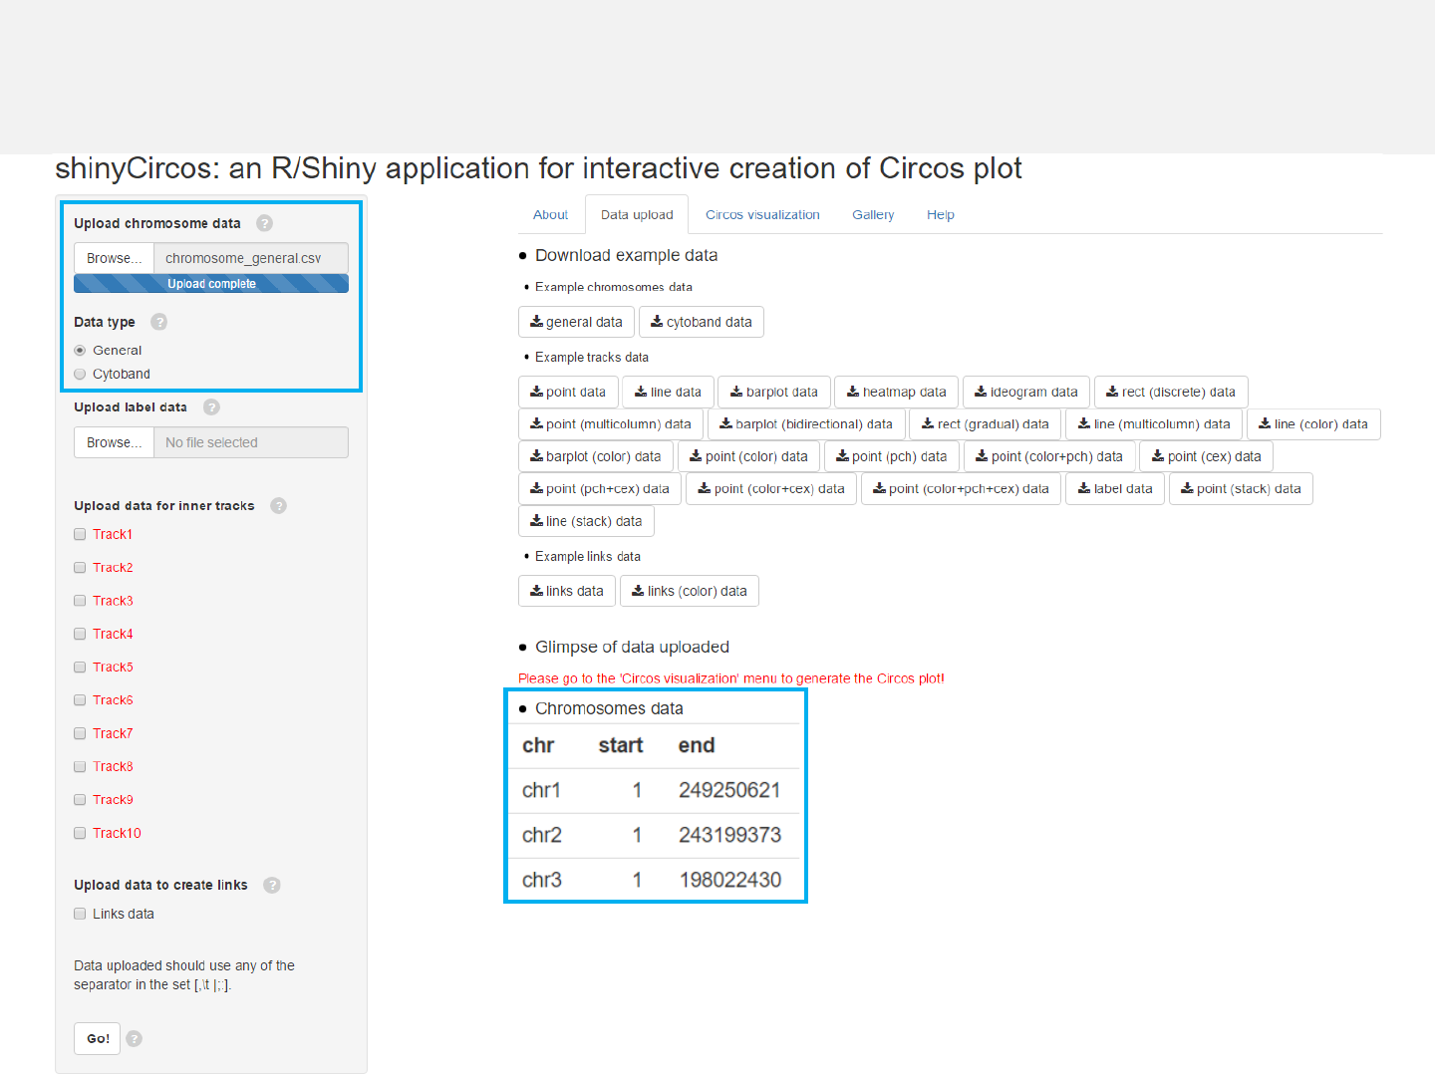The width and height of the screenshot is (1435, 1076).
Task: Check the Track6 option
Action: [80, 700]
